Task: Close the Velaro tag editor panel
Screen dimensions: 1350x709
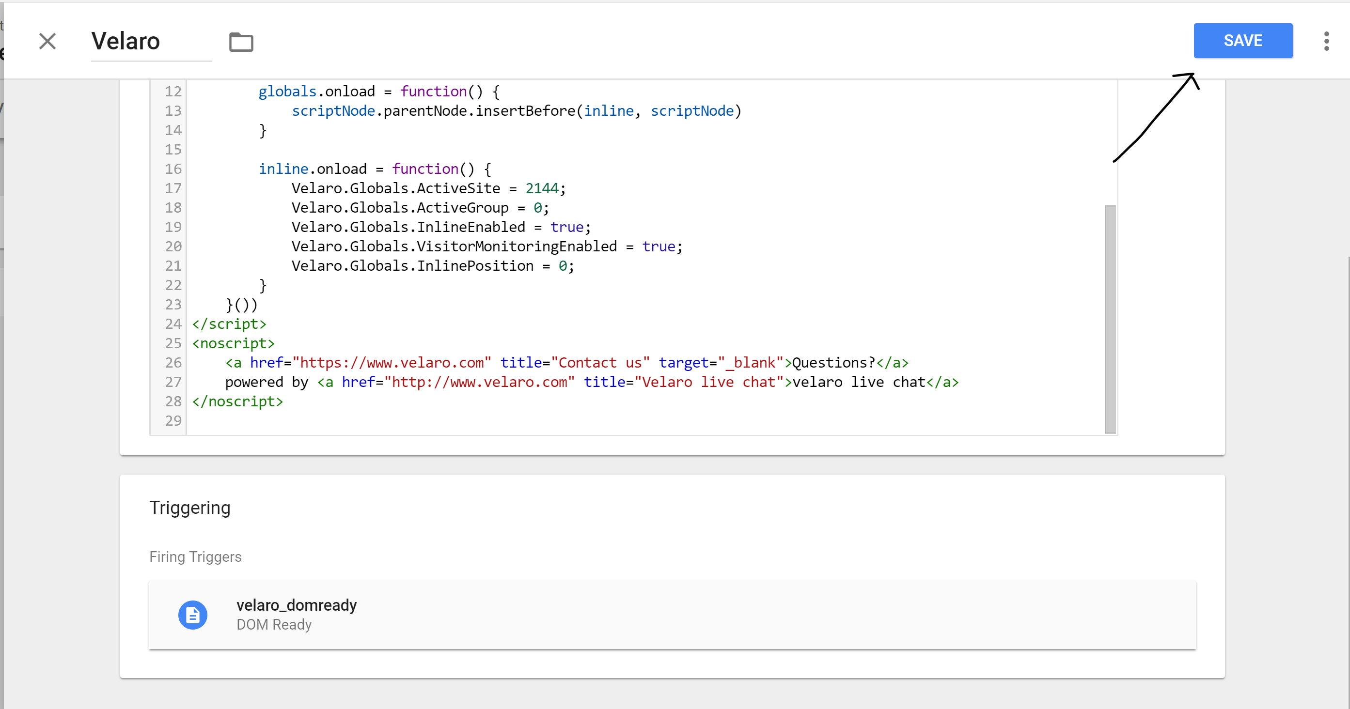Action: 47,41
